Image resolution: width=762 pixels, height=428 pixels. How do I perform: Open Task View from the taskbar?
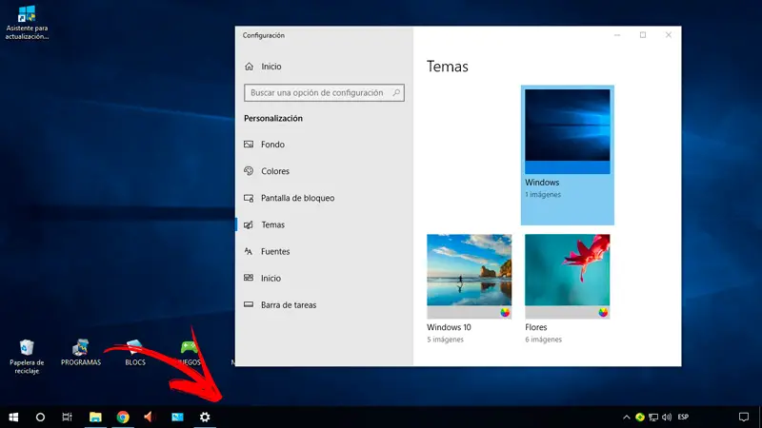coord(67,417)
